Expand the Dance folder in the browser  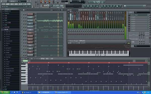(8, 39)
